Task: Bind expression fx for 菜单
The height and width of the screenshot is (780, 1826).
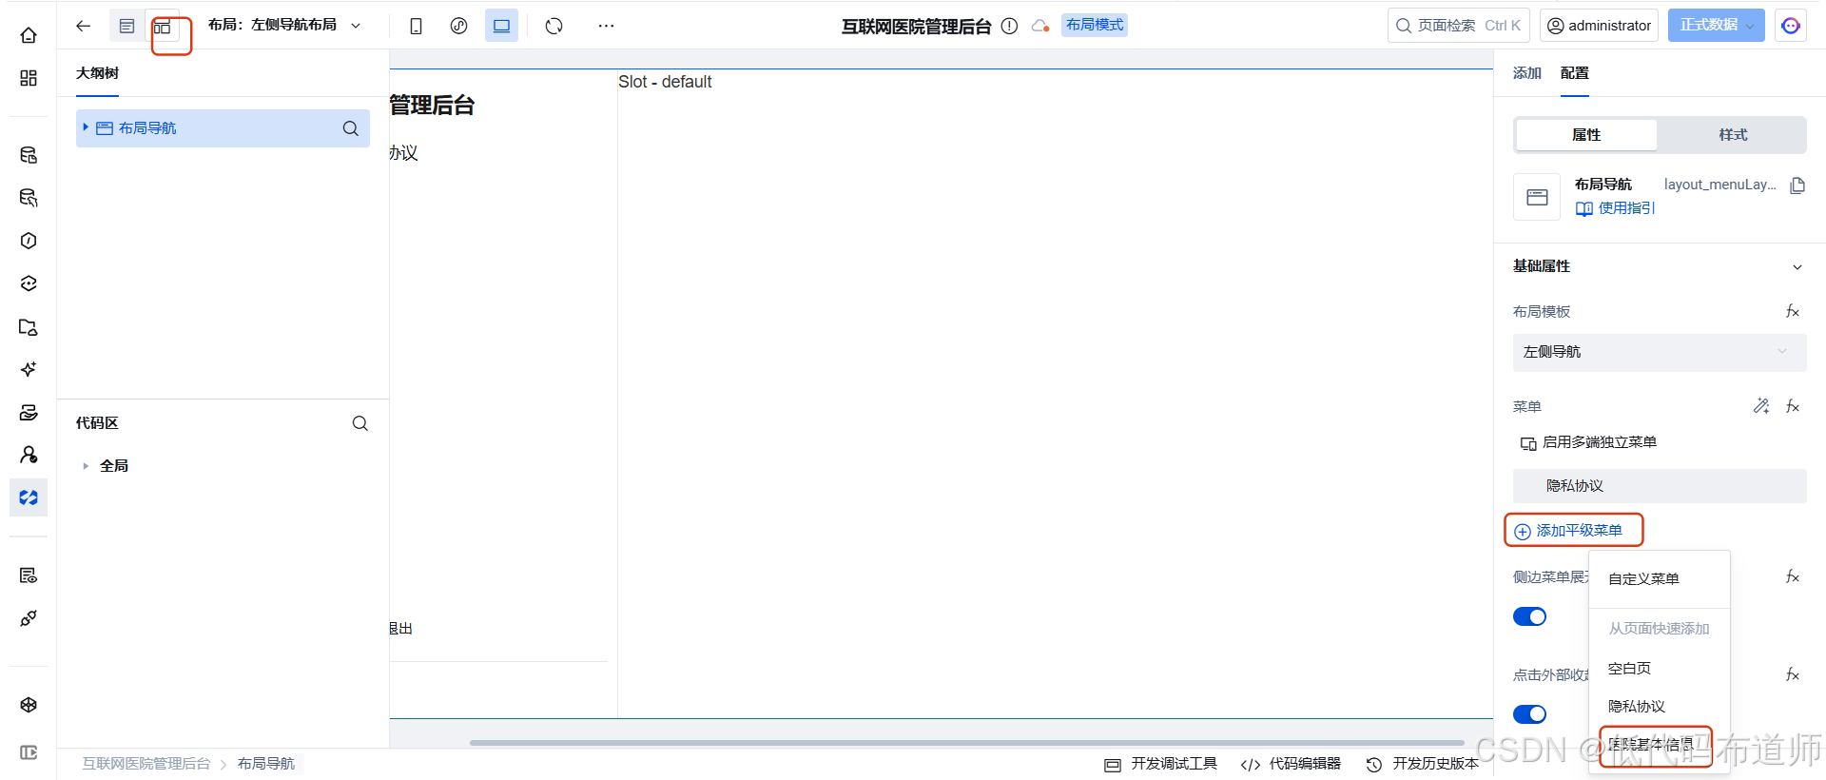Action: point(1793,406)
